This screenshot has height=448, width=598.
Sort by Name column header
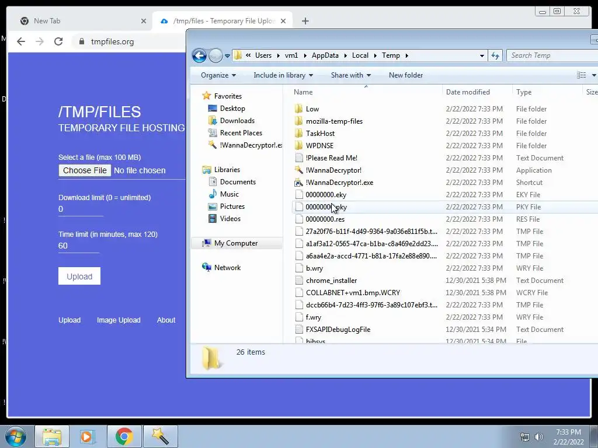[x=303, y=92]
